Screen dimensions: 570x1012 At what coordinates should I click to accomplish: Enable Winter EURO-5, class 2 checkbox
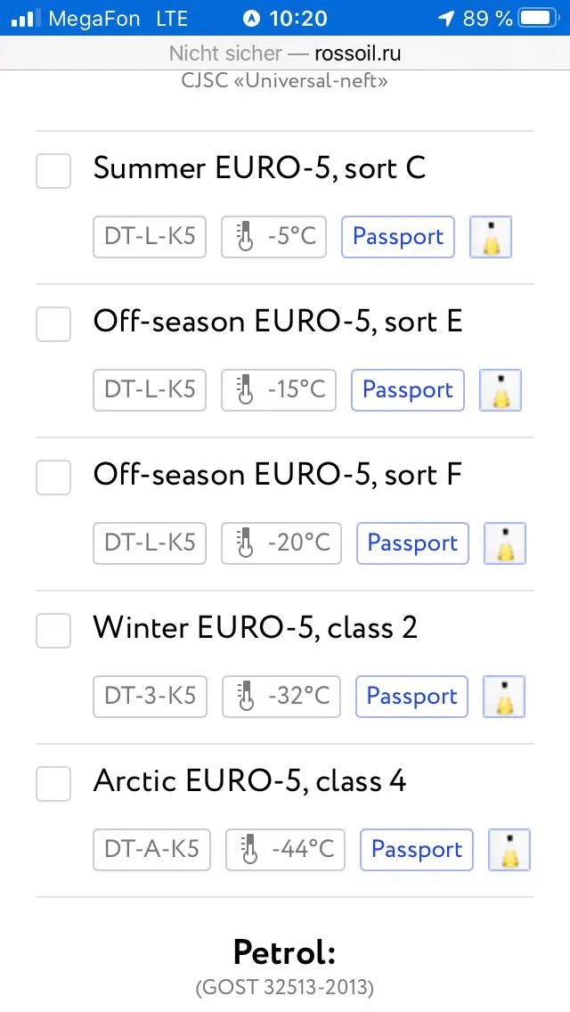tap(53, 631)
